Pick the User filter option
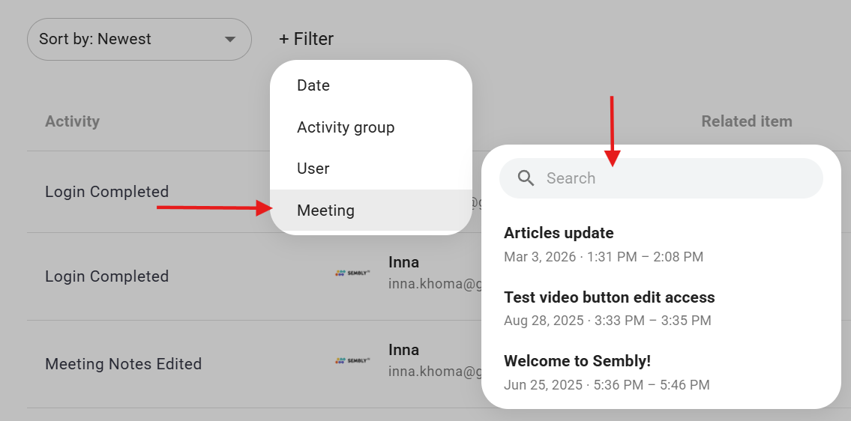Screen dimensions: 851x421 pyautogui.click(x=313, y=169)
